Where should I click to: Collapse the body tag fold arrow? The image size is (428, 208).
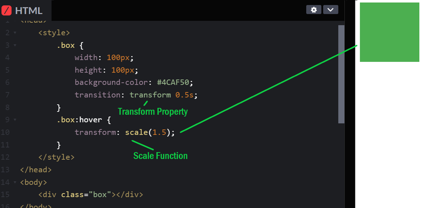coord(15,182)
